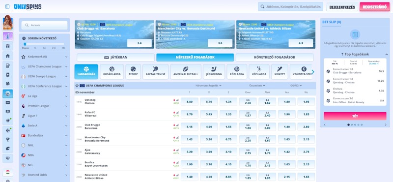Image resolution: width=393 pixels, height=182 pixels.
Task: Click the top Játékok, Kategóriák search field
Action: [x=290, y=7]
